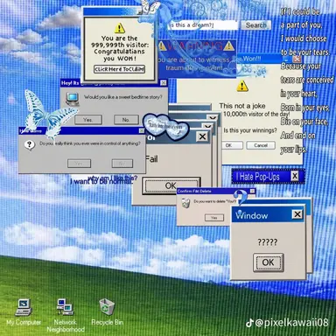Open the Network Neighborhood desktop icon
336x336 pixels.
click(x=66, y=316)
